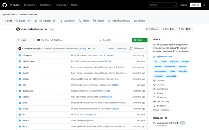Expand the Developers menu
This screenshot has height=130, width=209.
(30, 5)
